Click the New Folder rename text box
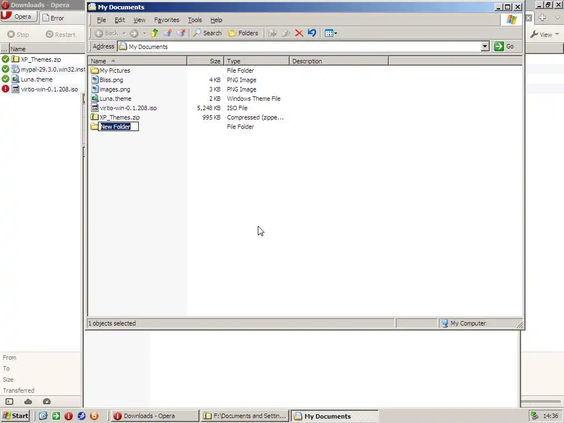 pos(118,127)
